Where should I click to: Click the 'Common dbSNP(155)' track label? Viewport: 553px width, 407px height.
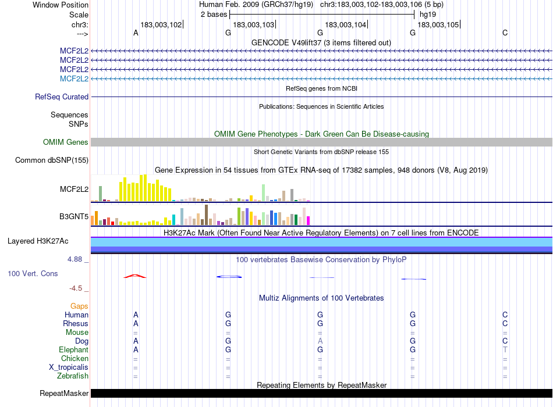click(x=52, y=160)
